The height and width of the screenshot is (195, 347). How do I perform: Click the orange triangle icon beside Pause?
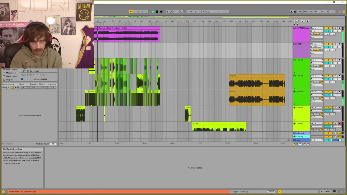pos(280,192)
